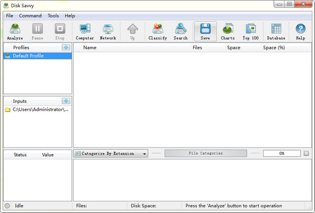
Task: Sort the list by Space column header
Action: point(234,48)
